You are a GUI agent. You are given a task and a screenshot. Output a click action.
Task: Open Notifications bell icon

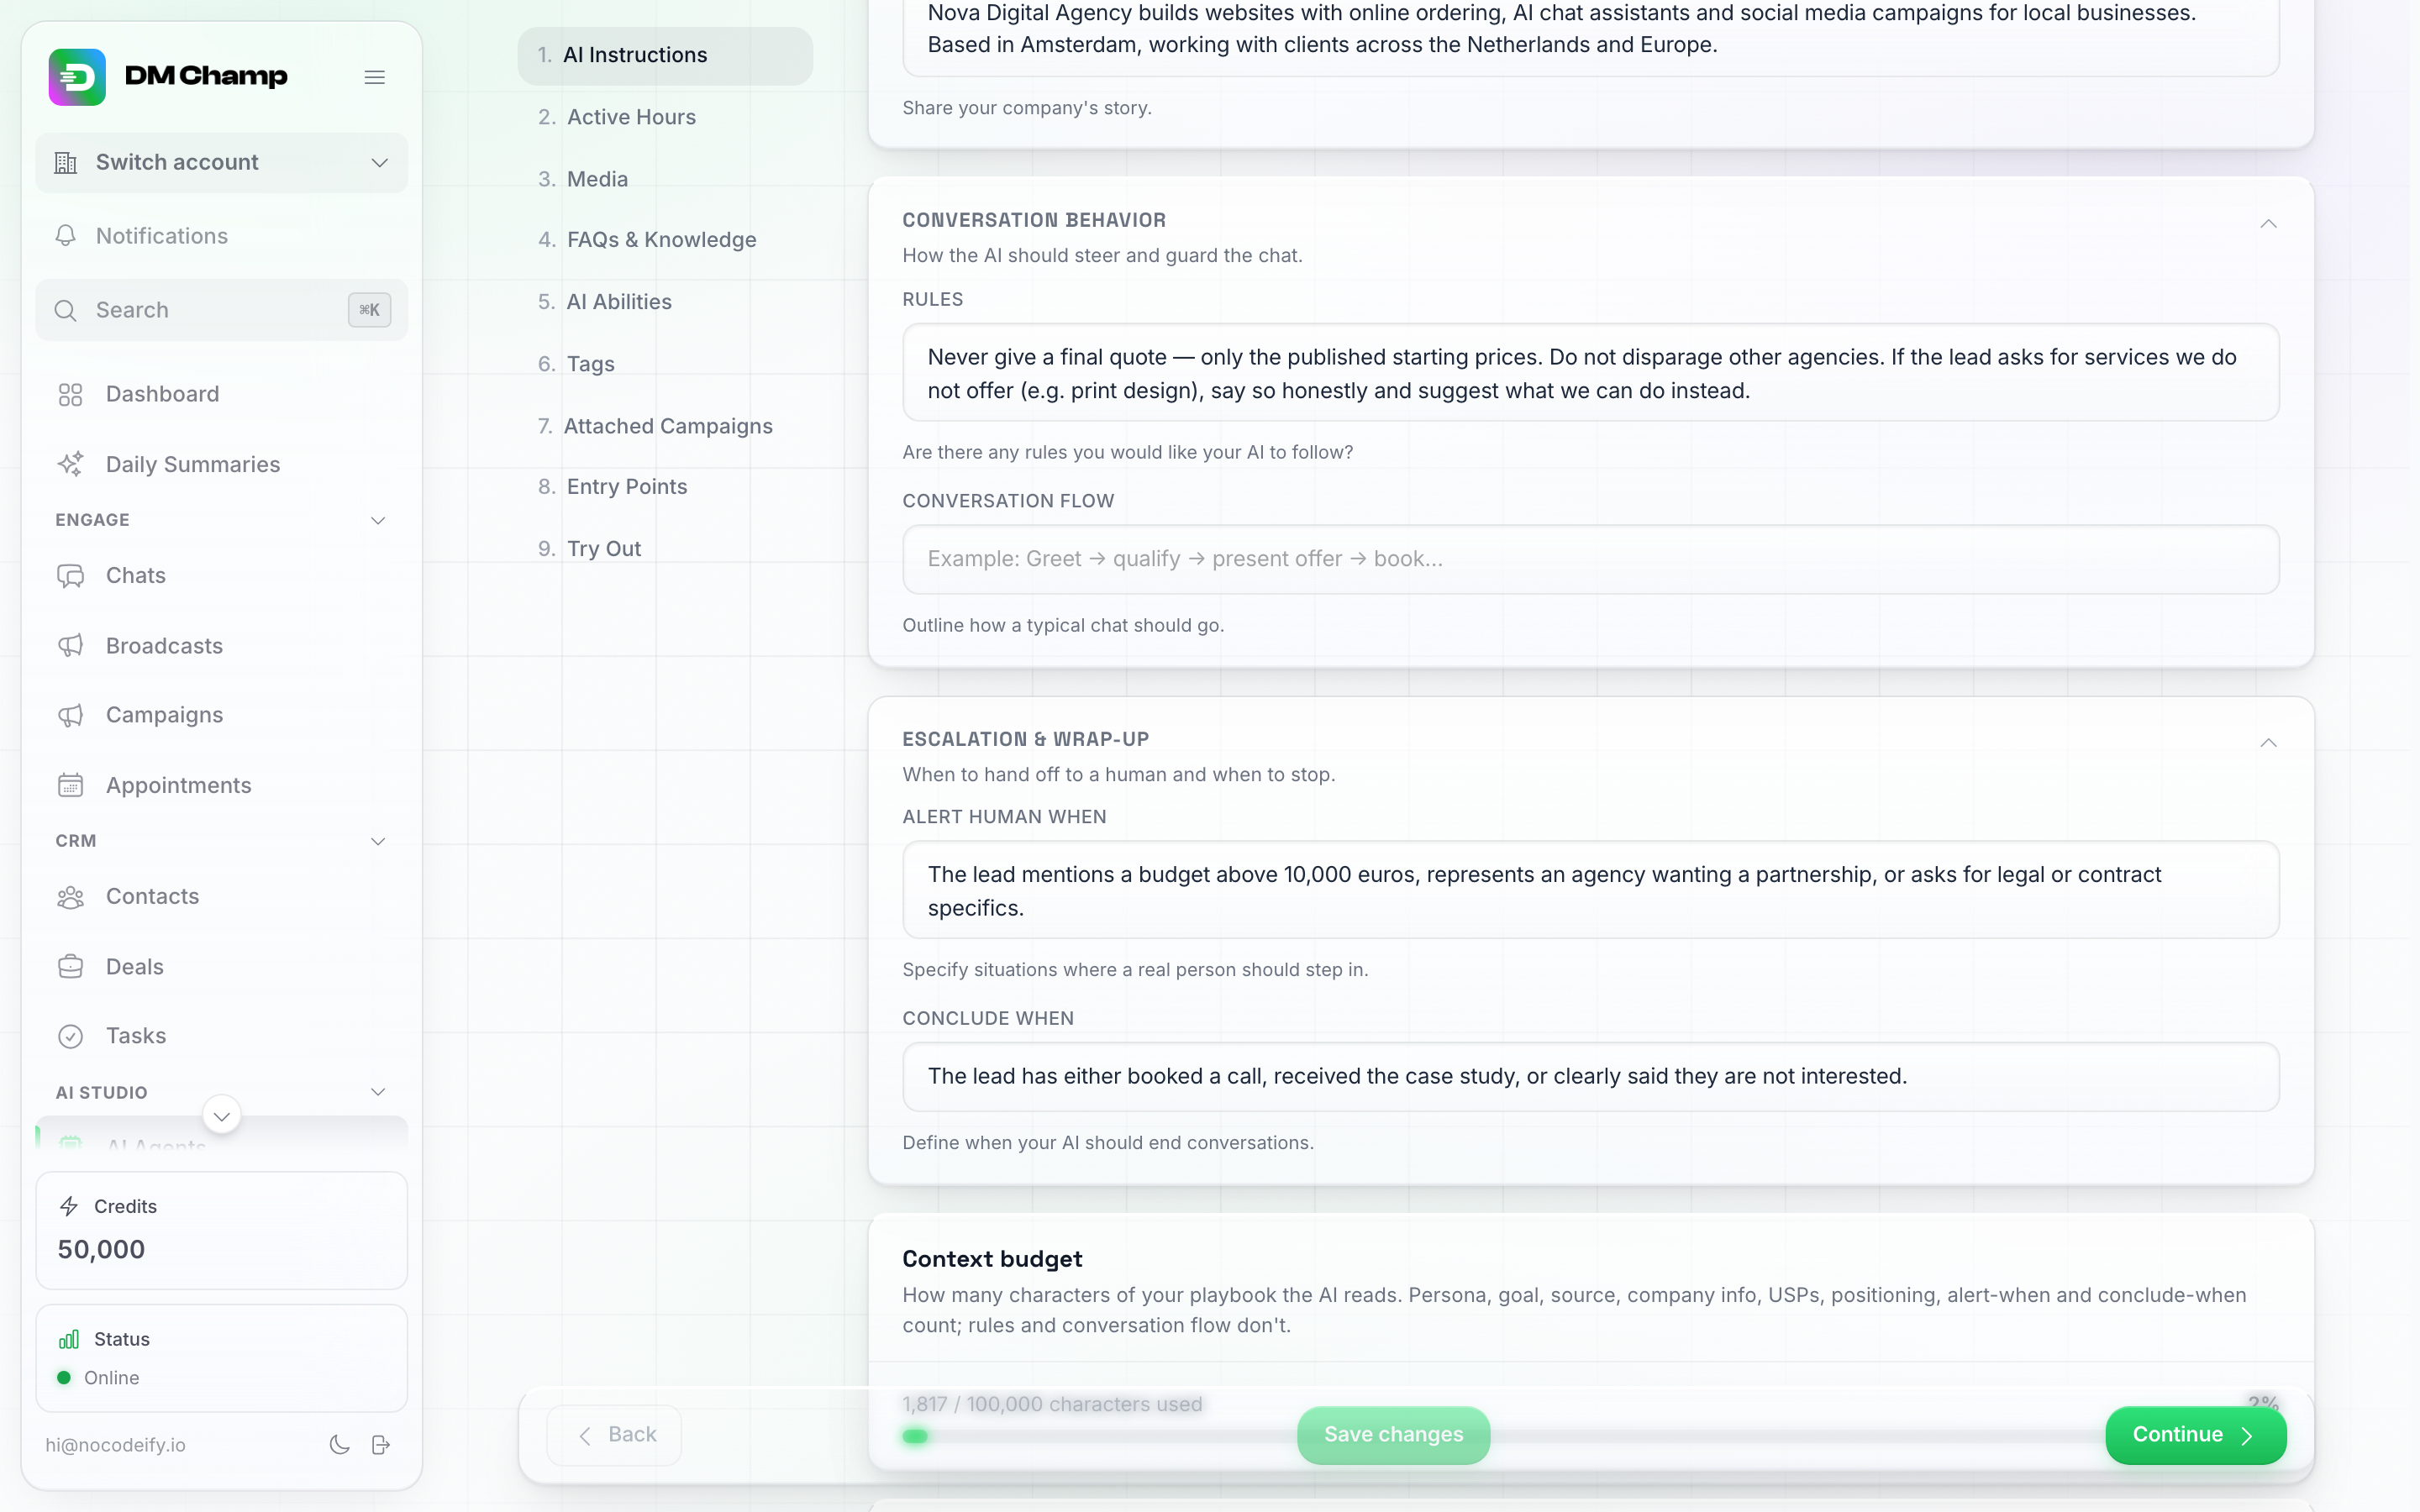[x=66, y=236]
